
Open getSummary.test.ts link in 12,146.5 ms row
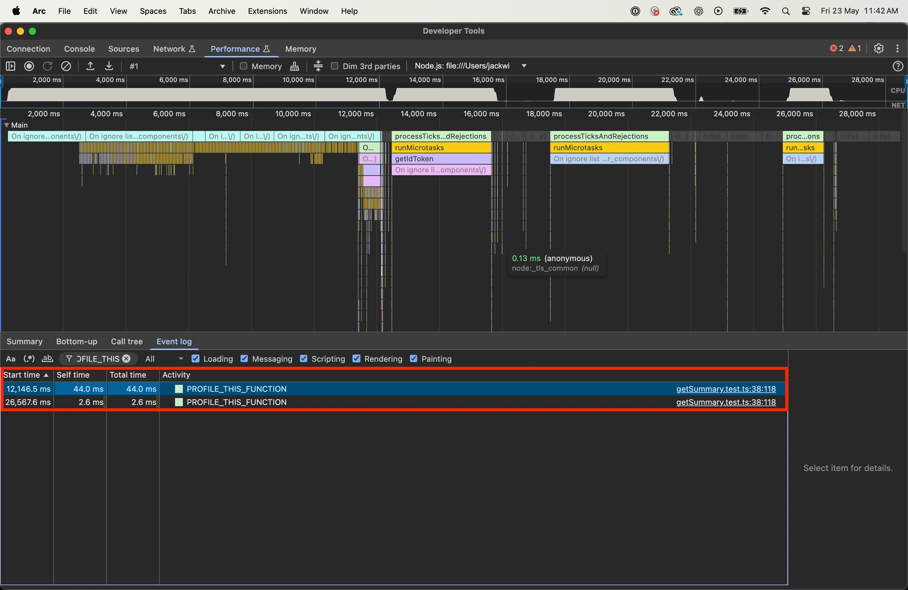point(726,389)
